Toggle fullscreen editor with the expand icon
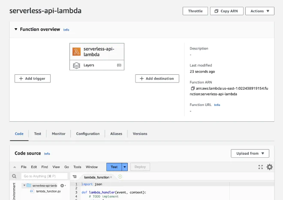This screenshot has width=283, height=200. coord(260,167)
